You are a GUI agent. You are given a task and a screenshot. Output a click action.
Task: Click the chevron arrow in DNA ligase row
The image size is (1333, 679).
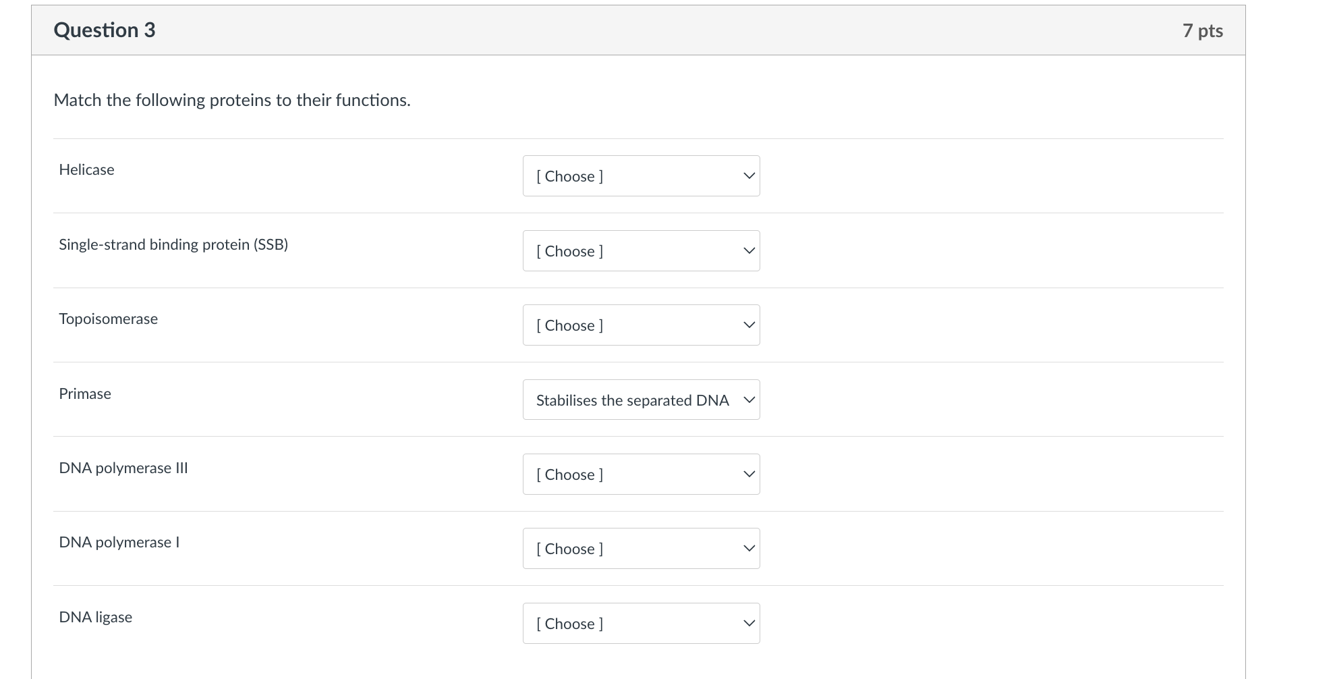point(748,624)
